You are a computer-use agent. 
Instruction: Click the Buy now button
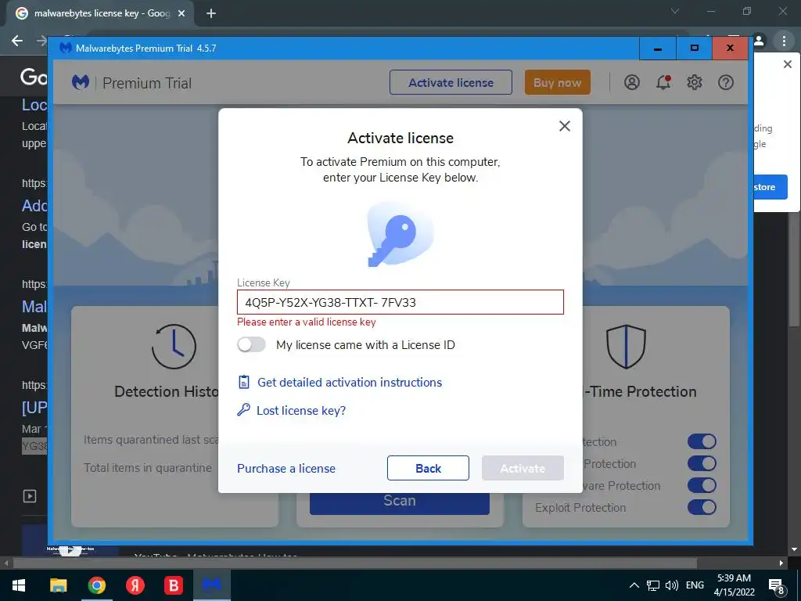tap(557, 82)
